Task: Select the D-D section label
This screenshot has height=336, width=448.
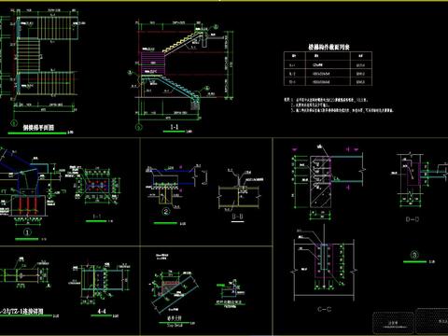Action: tap(413, 219)
